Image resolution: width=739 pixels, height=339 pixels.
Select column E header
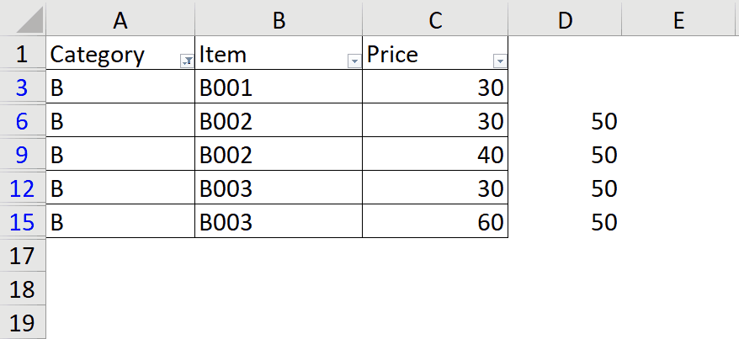pyautogui.click(x=679, y=20)
